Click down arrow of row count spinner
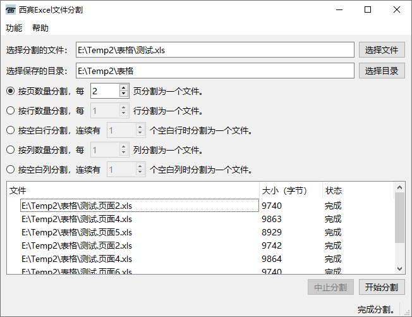The width and height of the screenshot is (412, 317). (x=123, y=114)
